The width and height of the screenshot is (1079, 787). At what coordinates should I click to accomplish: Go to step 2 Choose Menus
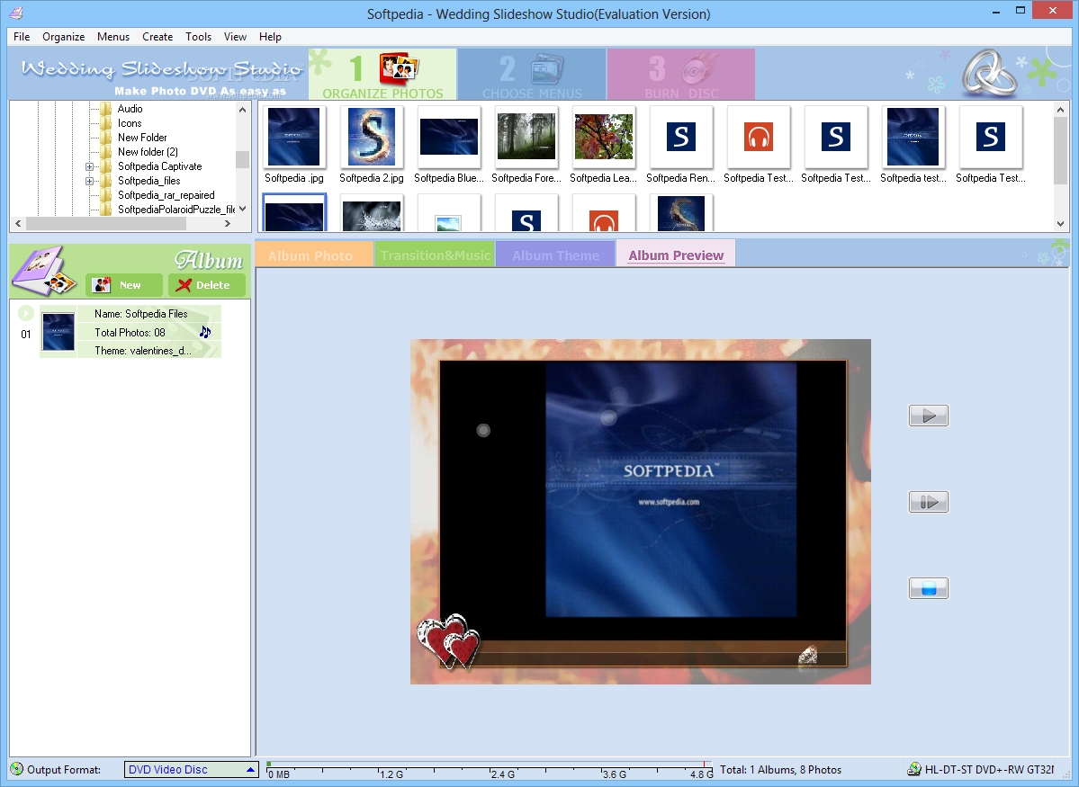tap(532, 75)
